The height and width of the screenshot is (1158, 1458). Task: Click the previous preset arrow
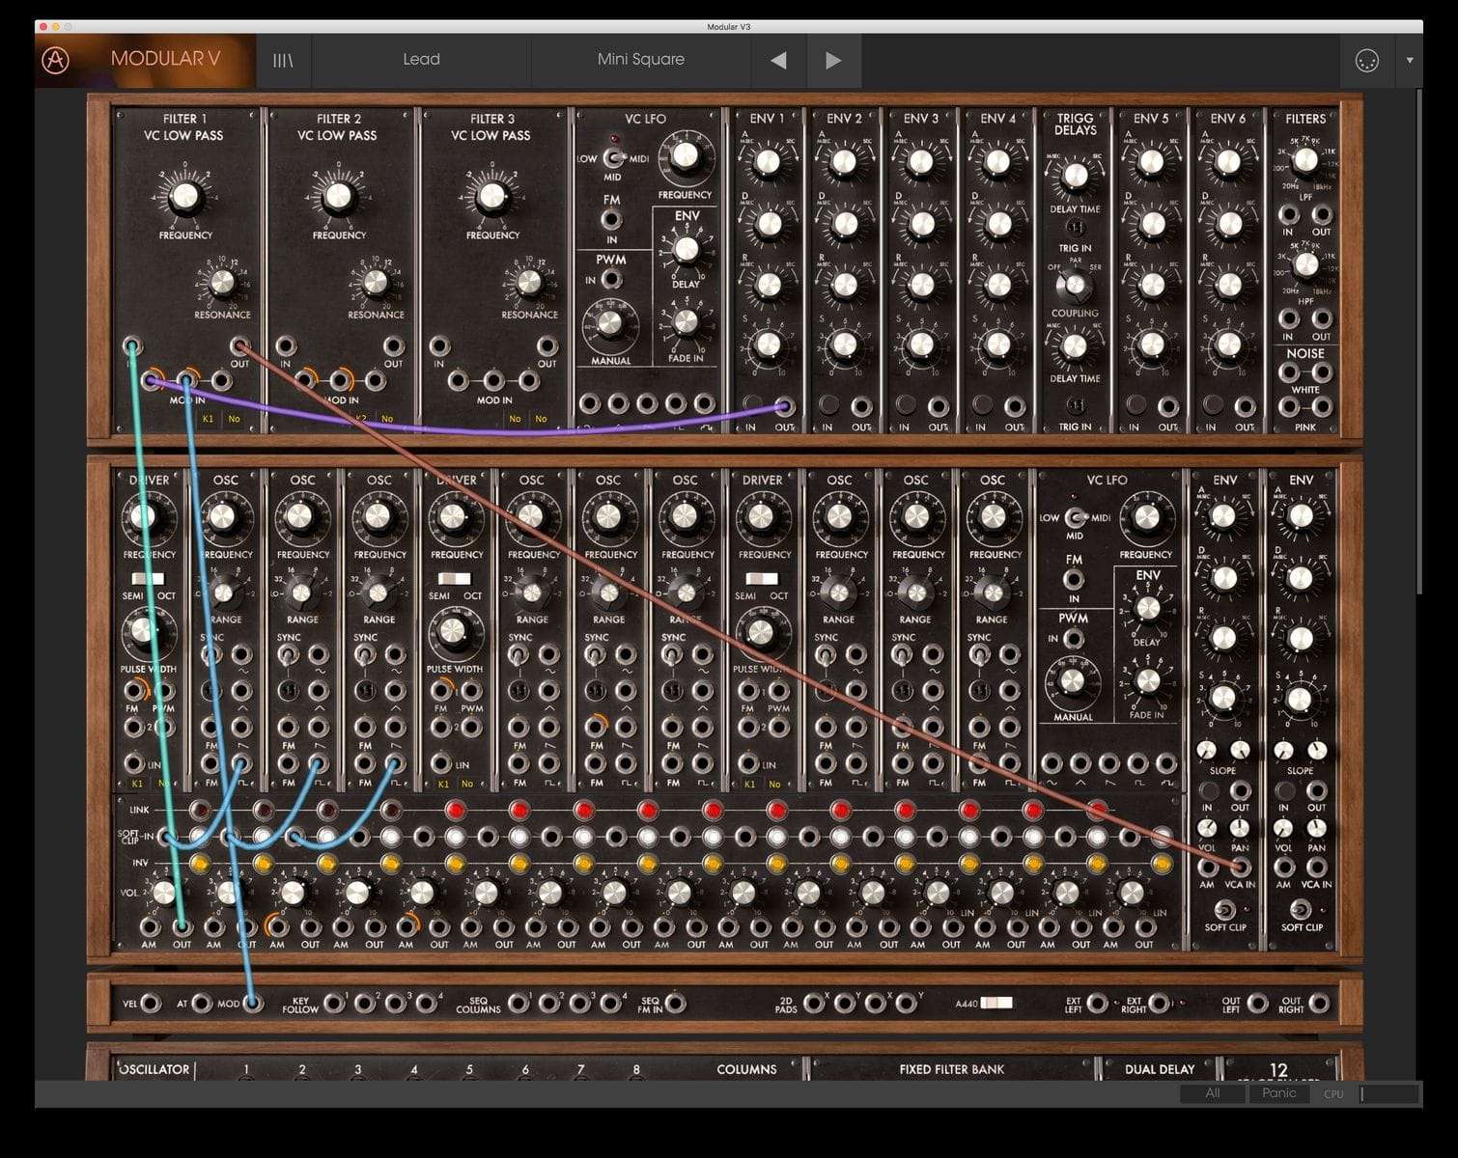tap(778, 60)
